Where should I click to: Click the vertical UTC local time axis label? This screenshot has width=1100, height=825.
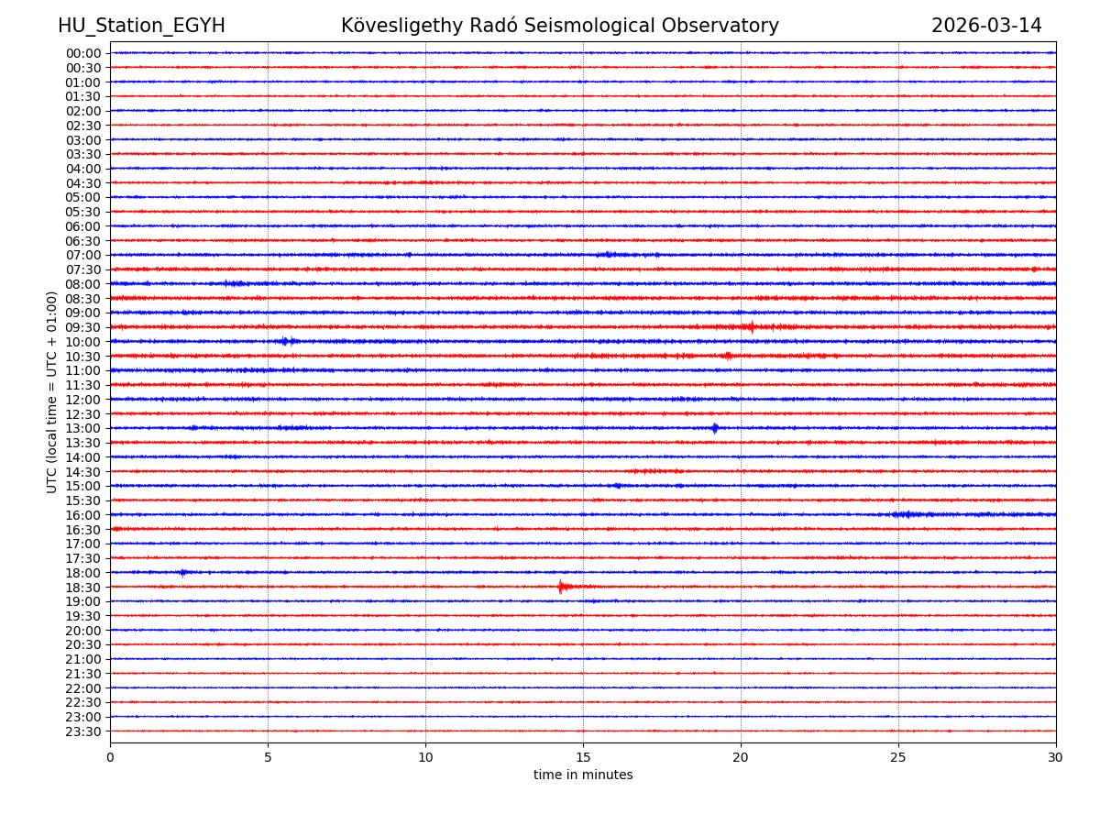[52, 391]
